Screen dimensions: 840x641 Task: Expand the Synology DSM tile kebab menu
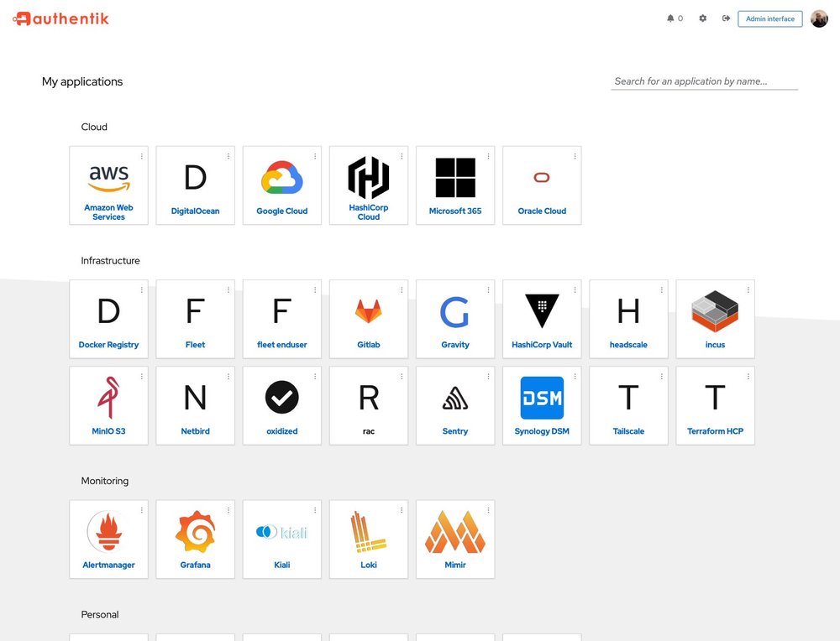click(x=575, y=377)
